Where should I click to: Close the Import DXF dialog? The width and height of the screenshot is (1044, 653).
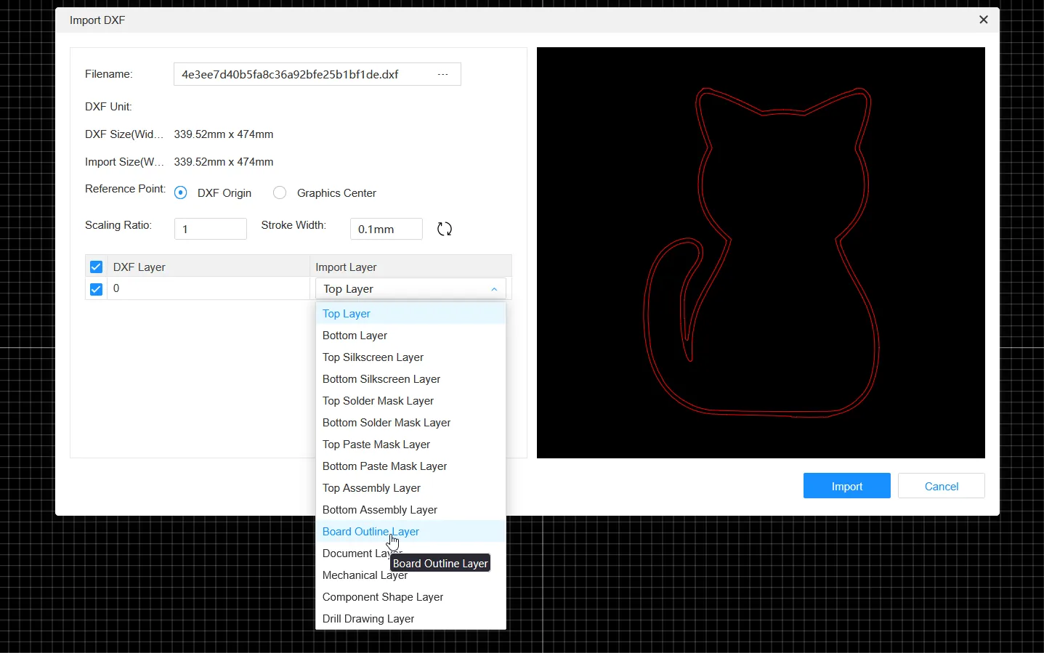coord(984,20)
